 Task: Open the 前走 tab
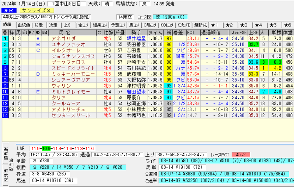pyautogui.click(x=38, y=25)
